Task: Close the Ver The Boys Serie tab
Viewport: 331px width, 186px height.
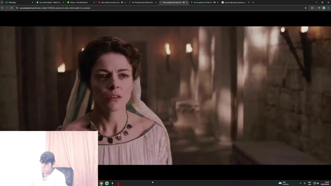Action: 156,2
